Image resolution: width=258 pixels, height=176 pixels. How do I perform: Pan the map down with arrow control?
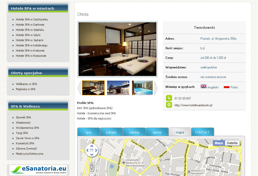coord(92,155)
